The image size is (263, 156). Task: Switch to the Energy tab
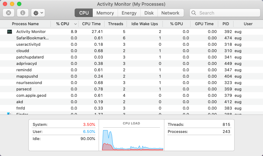pos(129,13)
